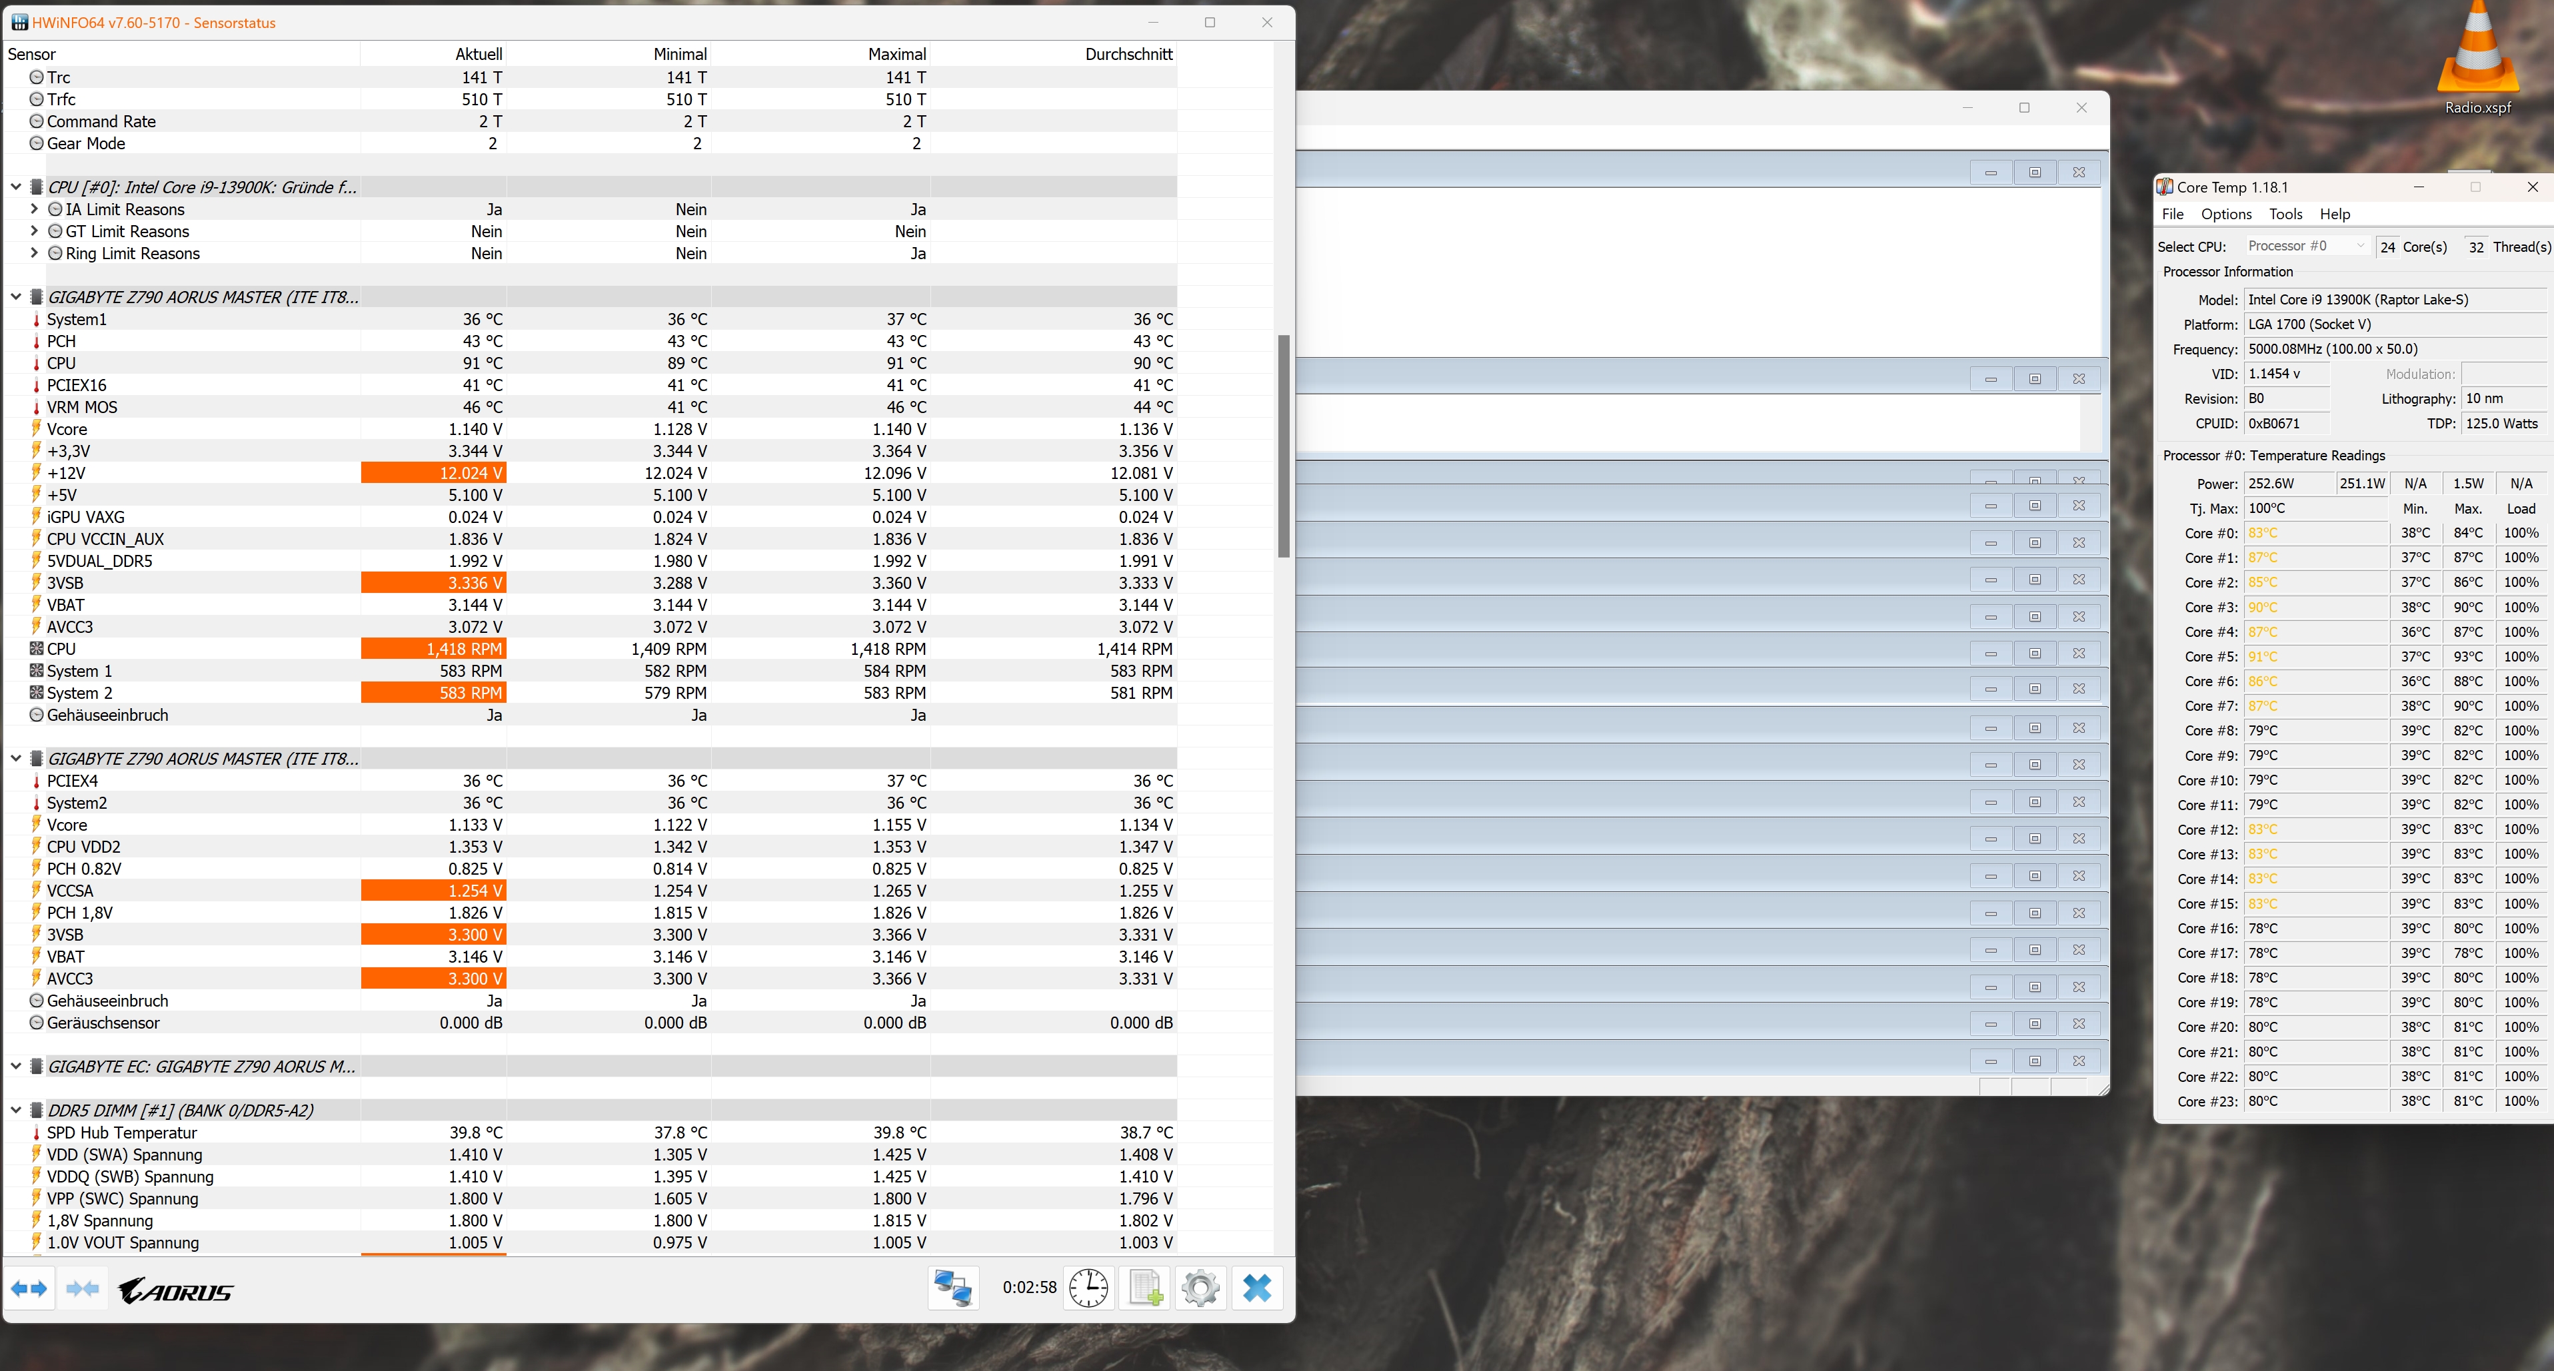
Task: Select the highlighted +12V Aktuell value cell
Action: tap(433, 473)
